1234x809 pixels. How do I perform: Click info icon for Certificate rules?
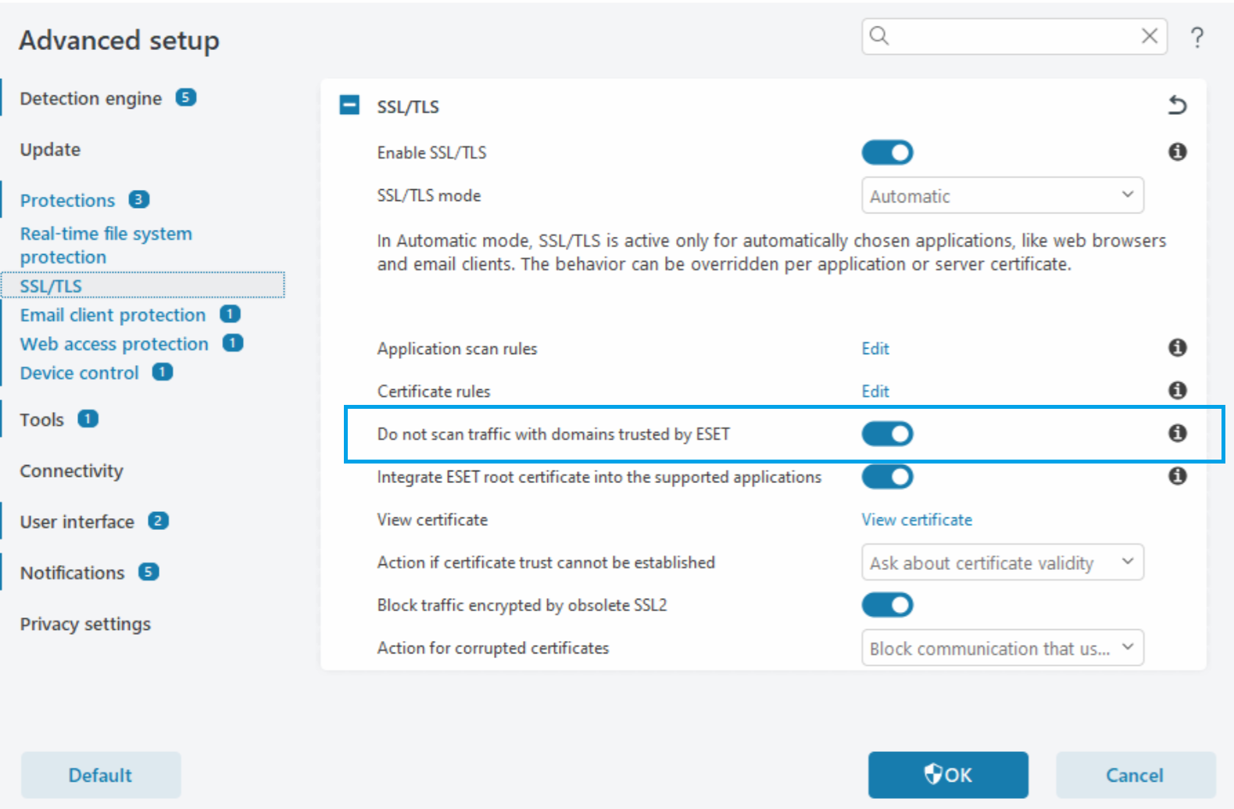point(1177,390)
